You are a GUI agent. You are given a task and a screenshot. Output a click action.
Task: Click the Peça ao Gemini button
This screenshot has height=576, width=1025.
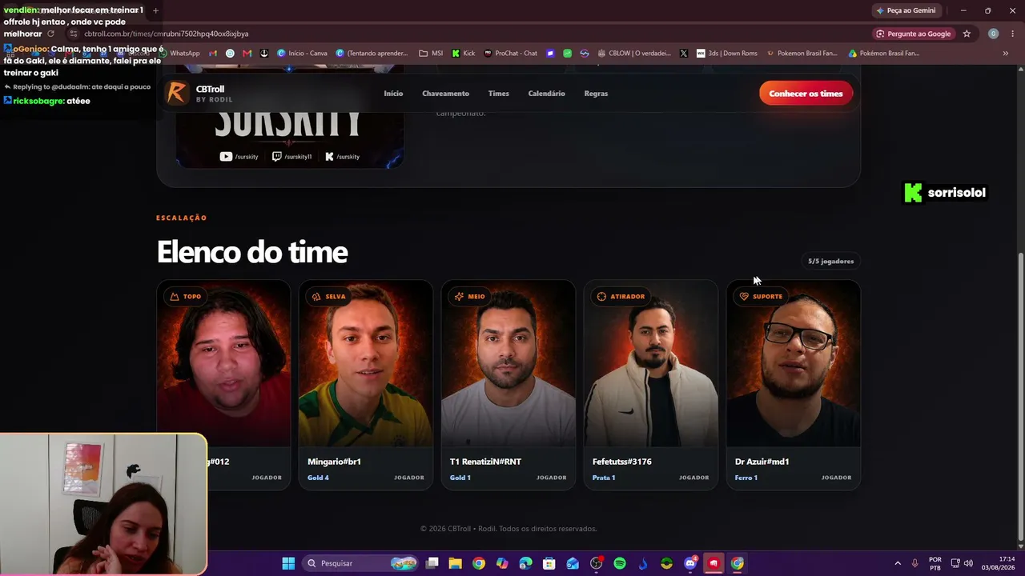(x=906, y=10)
